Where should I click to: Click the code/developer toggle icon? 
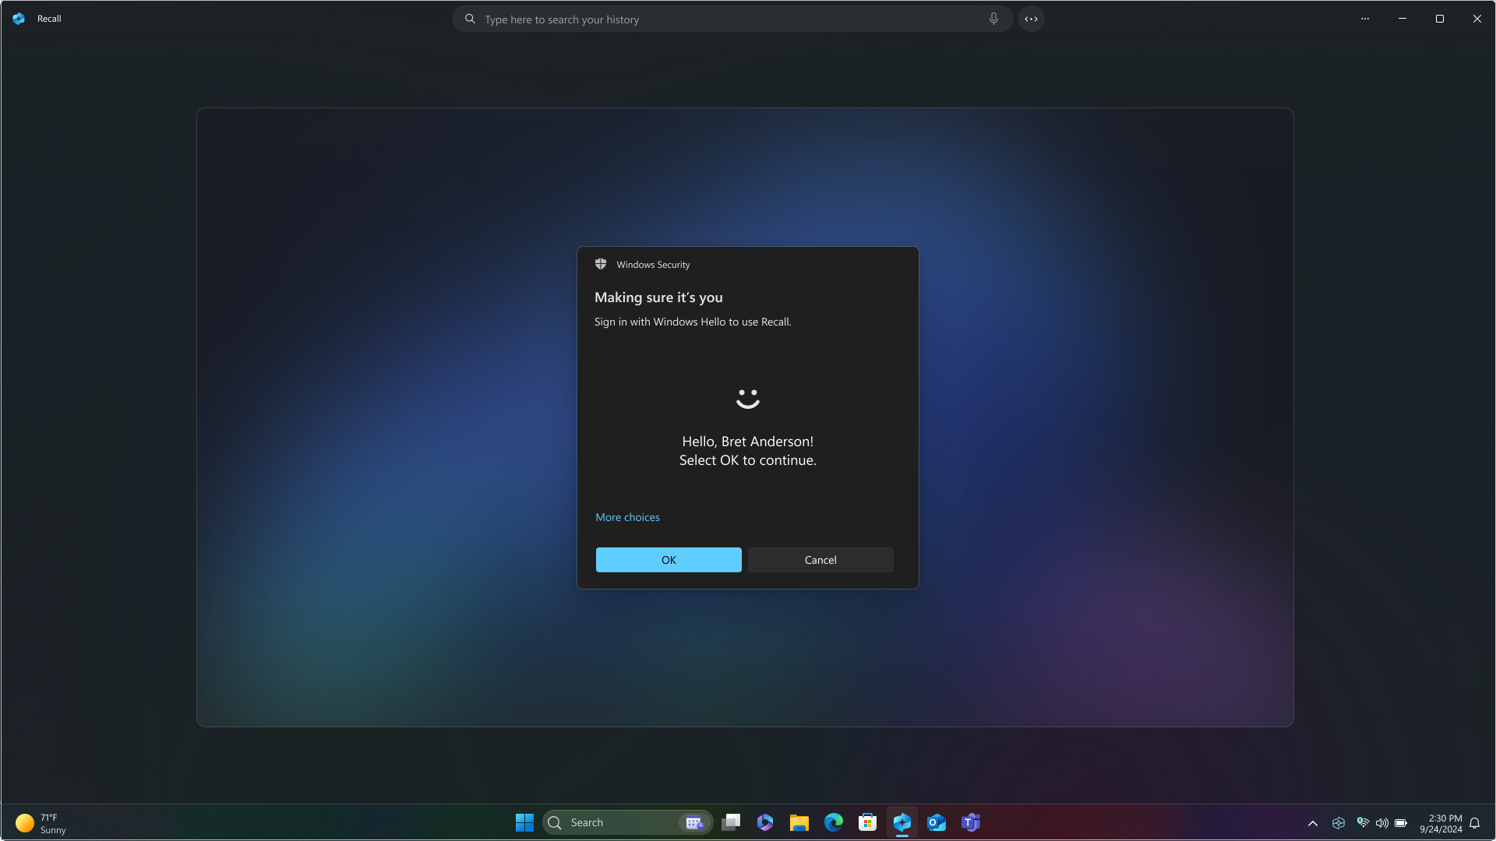[x=1031, y=19]
